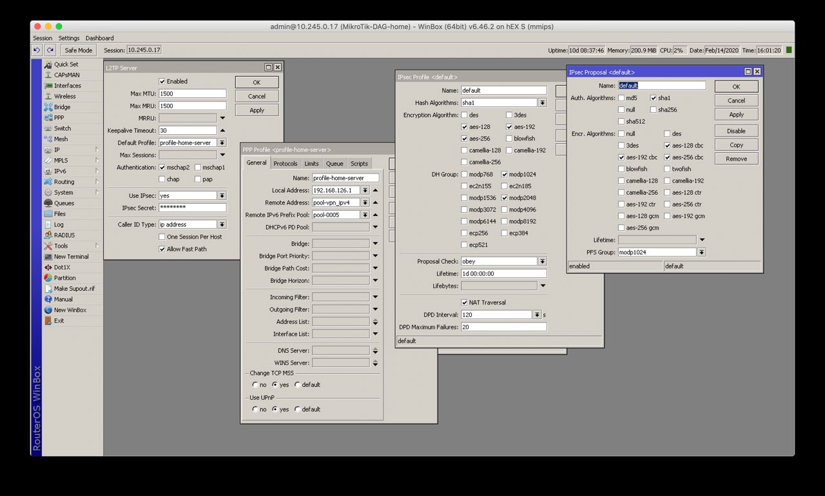Viewport: 825px width, 496px height.
Task: Open Routing menu in sidebar
Action: pyautogui.click(x=64, y=182)
